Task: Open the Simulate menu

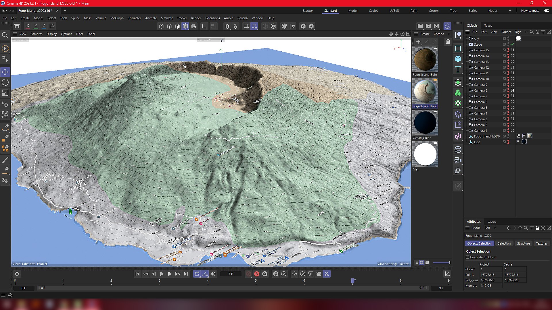Action: click(167, 18)
